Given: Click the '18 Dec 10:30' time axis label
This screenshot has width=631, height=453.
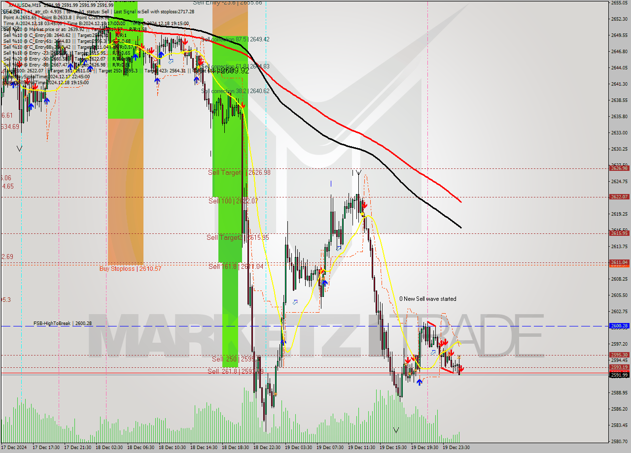Looking at the screenshot, I should [x=173, y=448].
